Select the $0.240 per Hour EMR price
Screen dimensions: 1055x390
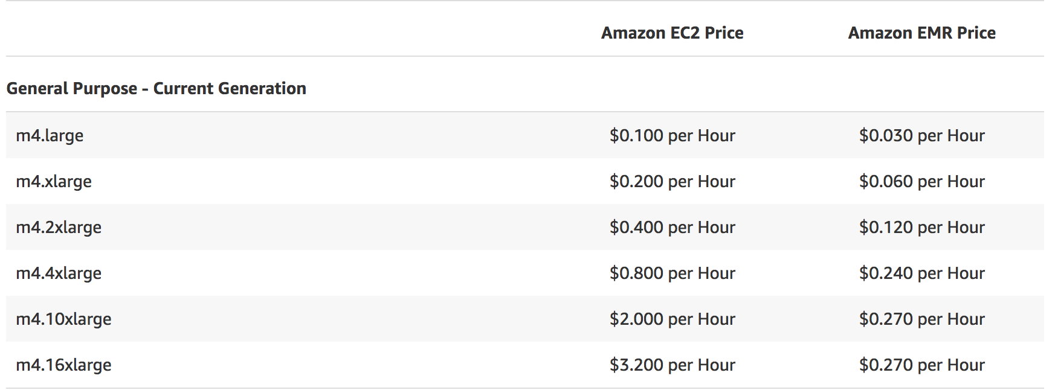pos(921,273)
